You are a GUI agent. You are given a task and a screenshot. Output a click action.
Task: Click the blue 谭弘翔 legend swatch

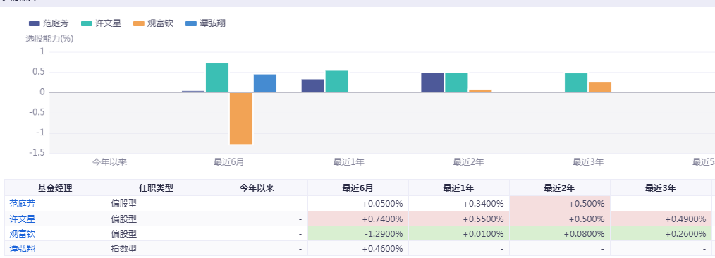point(192,24)
